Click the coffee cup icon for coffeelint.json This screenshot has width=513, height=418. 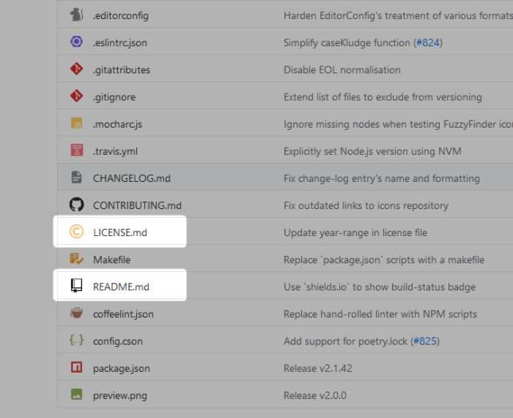[76, 313]
